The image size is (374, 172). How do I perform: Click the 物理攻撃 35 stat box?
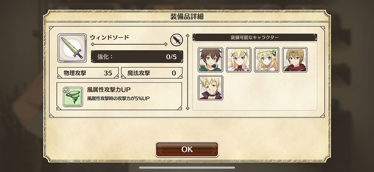tap(88, 73)
